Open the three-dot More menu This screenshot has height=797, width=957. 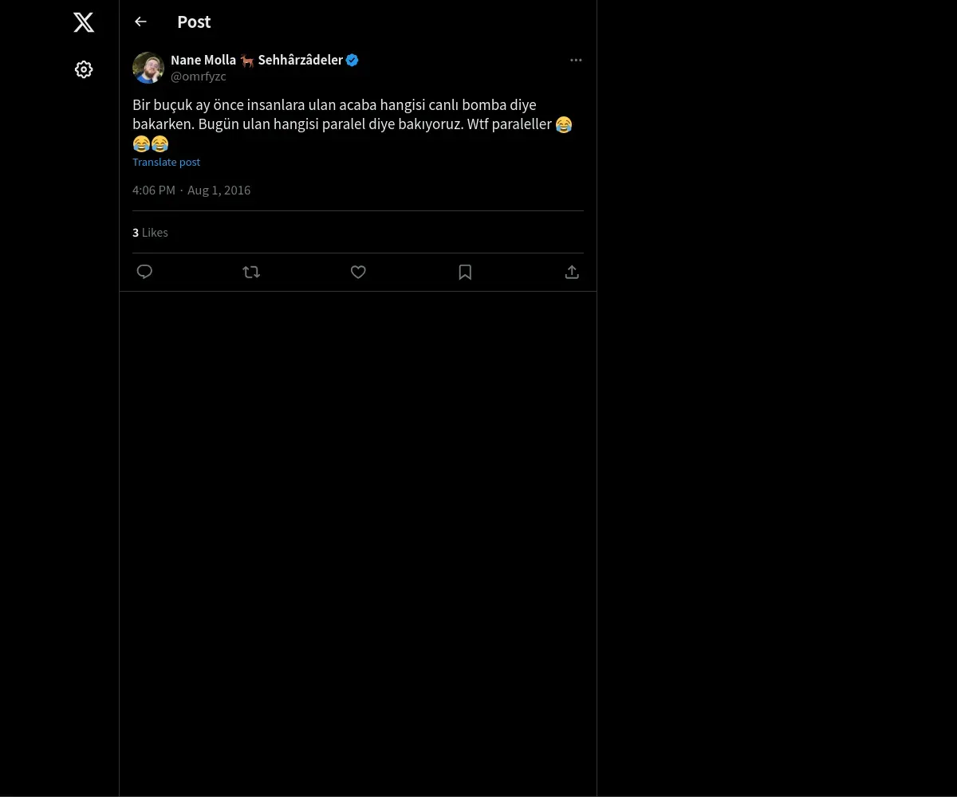576,60
